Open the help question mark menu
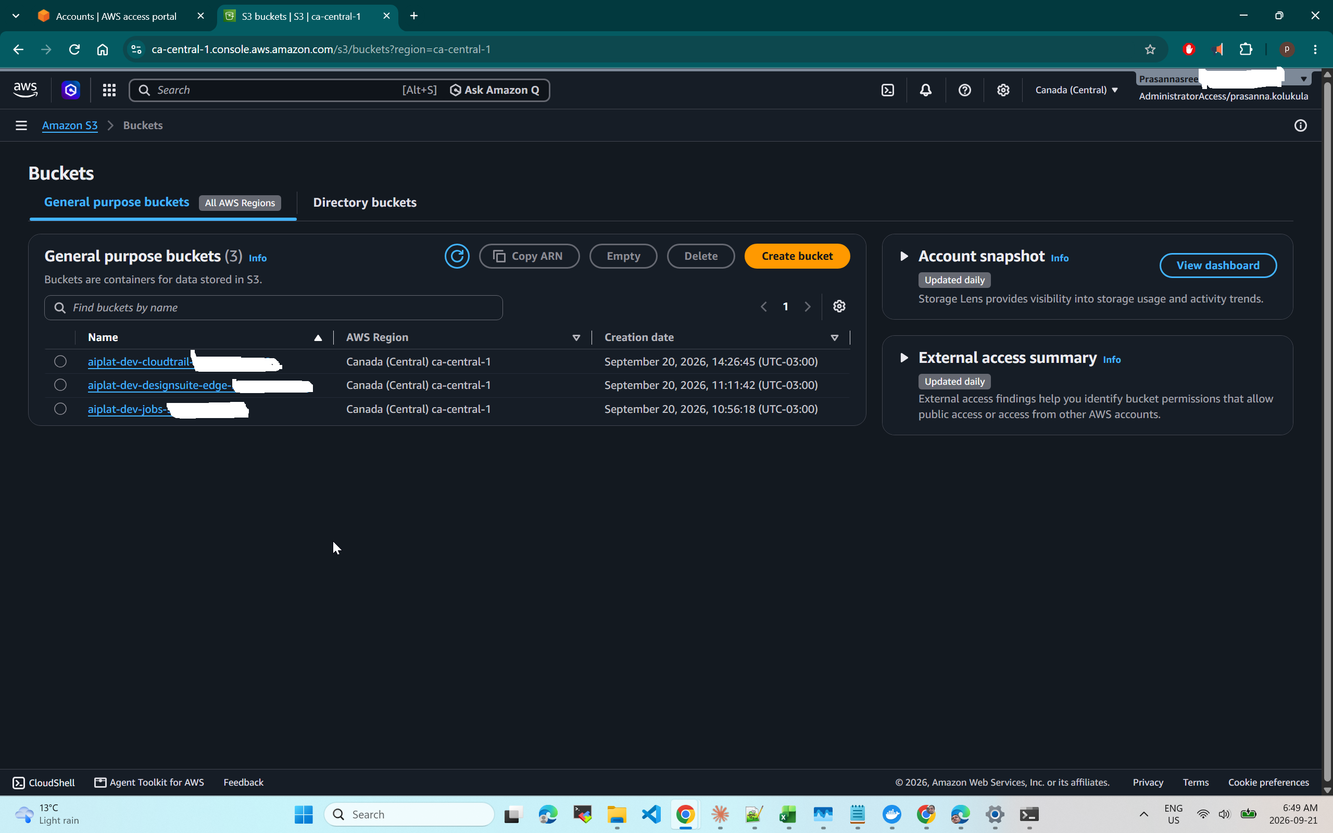Viewport: 1333px width, 833px height. [964, 90]
